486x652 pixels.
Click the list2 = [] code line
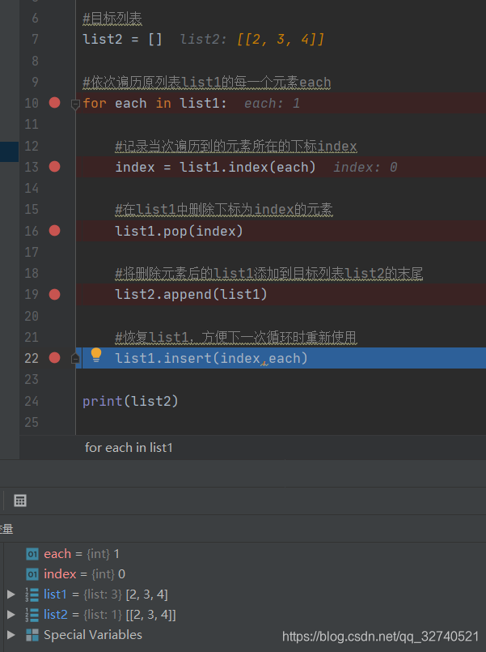click(122, 40)
